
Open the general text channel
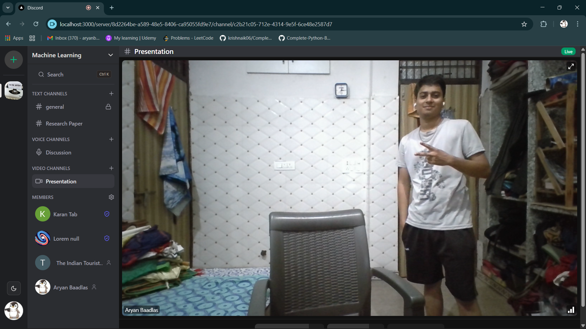(x=55, y=107)
